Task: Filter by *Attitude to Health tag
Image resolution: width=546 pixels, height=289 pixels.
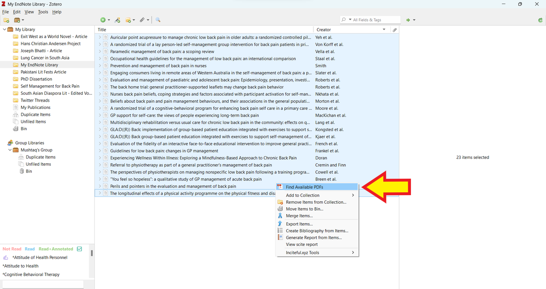Action: click(x=20, y=266)
